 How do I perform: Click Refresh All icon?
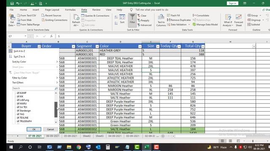point(76,20)
